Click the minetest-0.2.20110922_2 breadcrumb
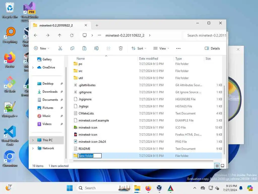 125,35
